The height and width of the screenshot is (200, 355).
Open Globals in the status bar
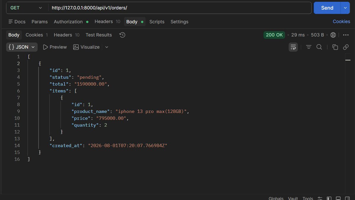(276, 198)
